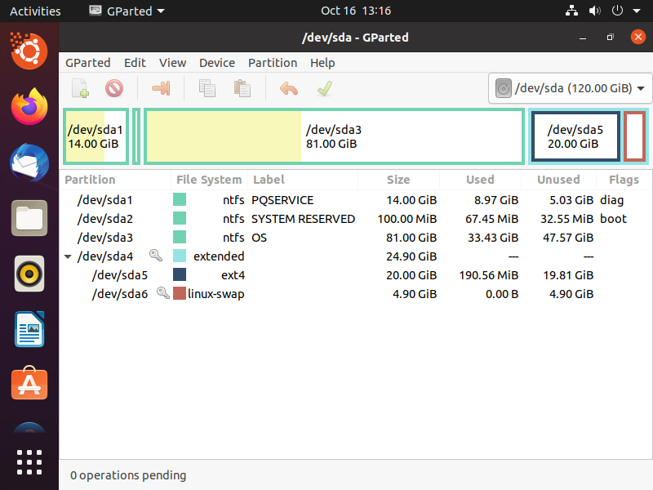Viewport: 653px width, 490px height.
Task: Open Thunderbird mail from the dock
Action: [x=29, y=163]
